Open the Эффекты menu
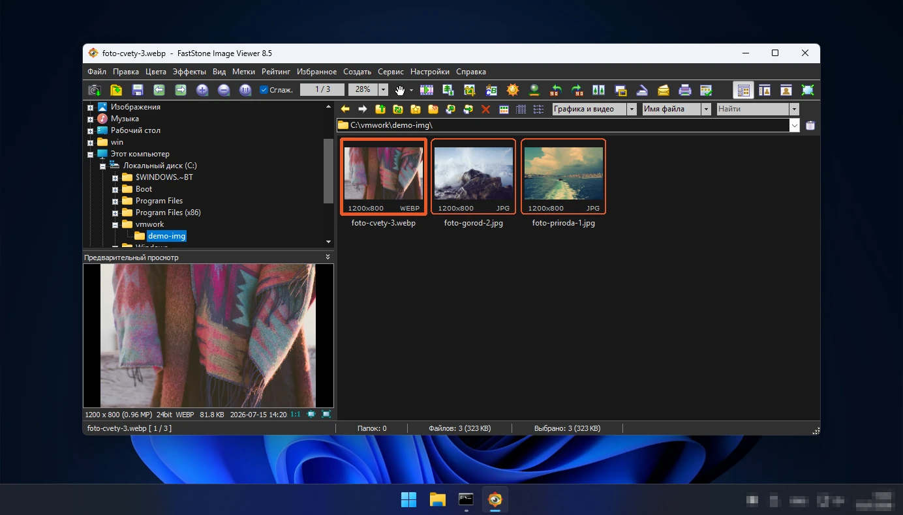903x515 pixels. click(x=189, y=72)
